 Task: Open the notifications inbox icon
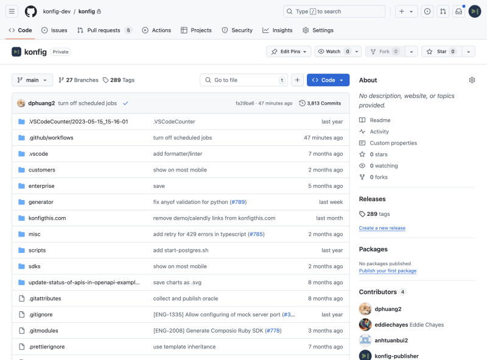[459, 11]
